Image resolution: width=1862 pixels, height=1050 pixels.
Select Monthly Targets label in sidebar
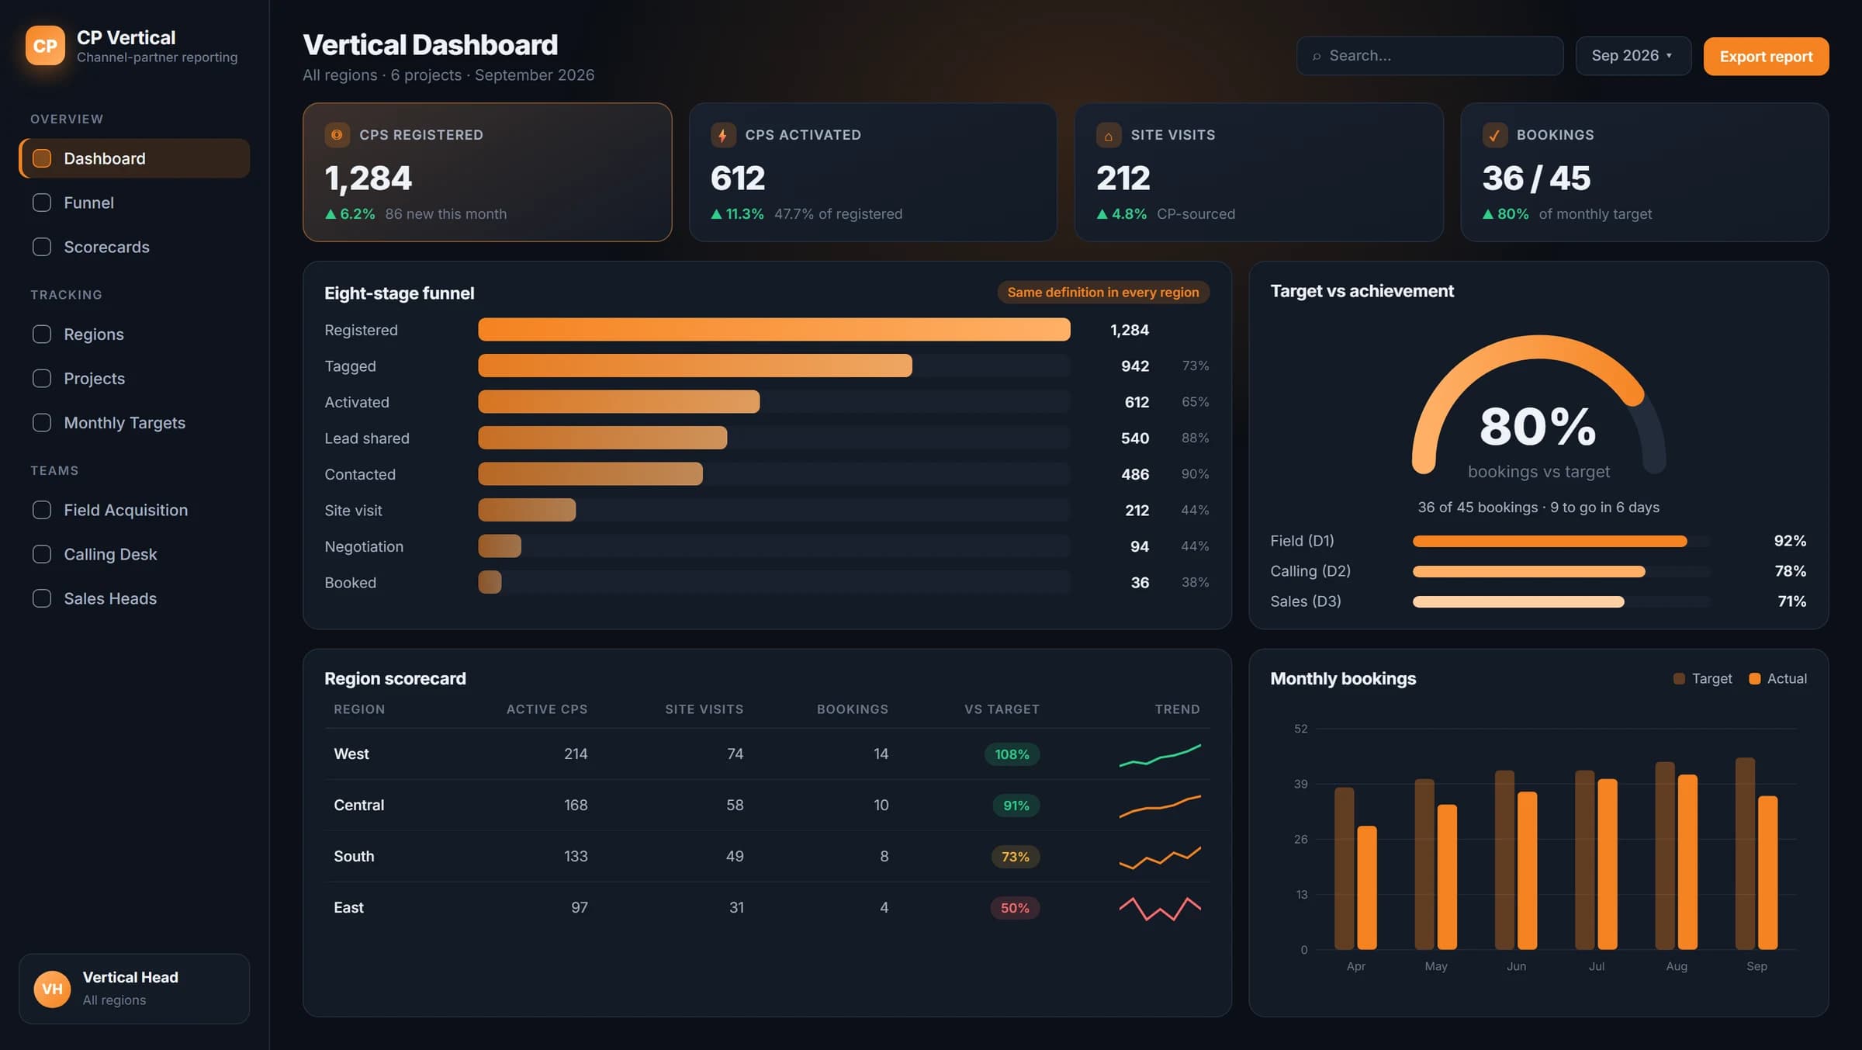124,423
